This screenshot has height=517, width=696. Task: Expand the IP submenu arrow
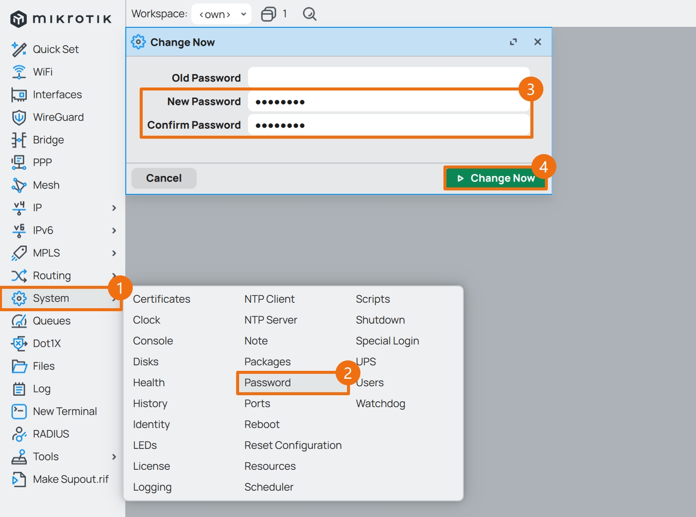(x=114, y=208)
